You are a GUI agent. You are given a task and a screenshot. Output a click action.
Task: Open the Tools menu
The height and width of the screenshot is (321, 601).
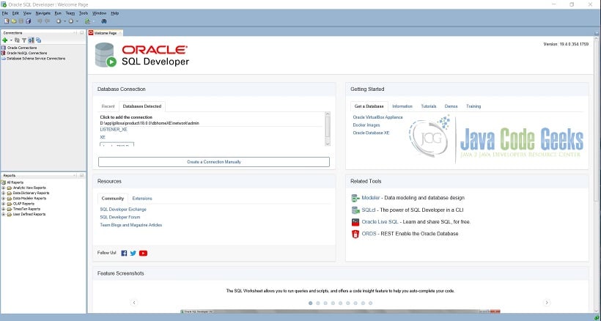(83, 13)
